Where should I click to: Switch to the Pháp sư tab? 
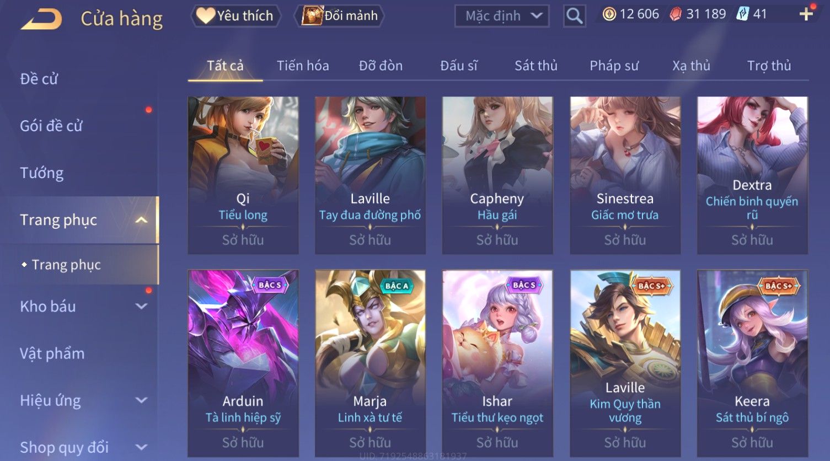(614, 66)
